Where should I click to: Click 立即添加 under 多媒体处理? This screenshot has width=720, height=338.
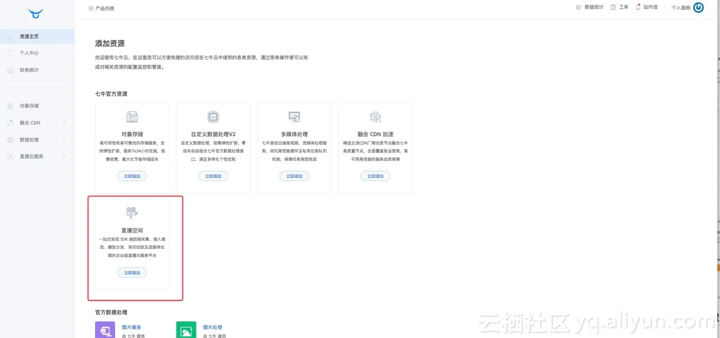(x=294, y=176)
